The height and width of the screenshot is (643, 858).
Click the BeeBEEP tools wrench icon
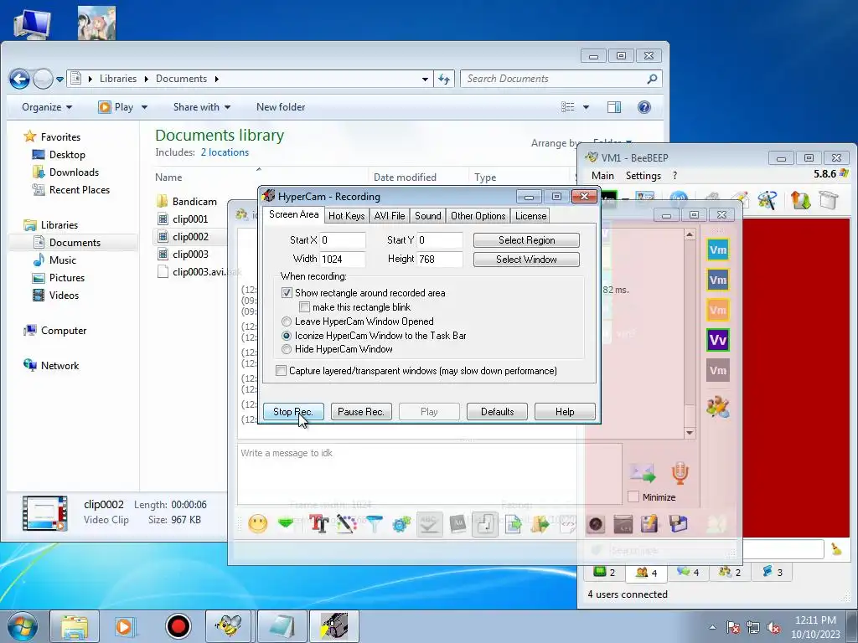click(768, 200)
